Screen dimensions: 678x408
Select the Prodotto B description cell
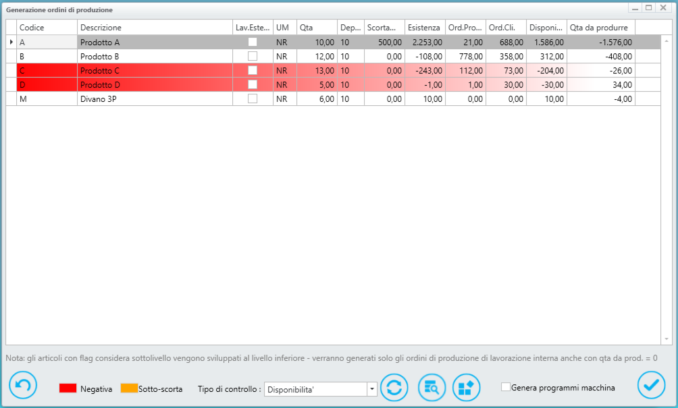(x=155, y=56)
